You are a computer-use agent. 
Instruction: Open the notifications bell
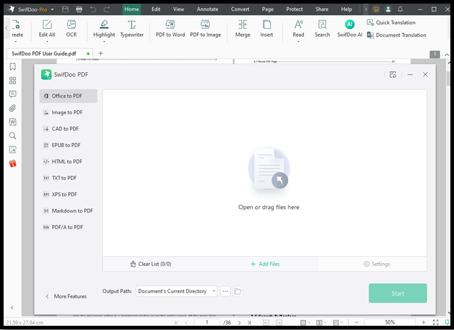coord(400,9)
